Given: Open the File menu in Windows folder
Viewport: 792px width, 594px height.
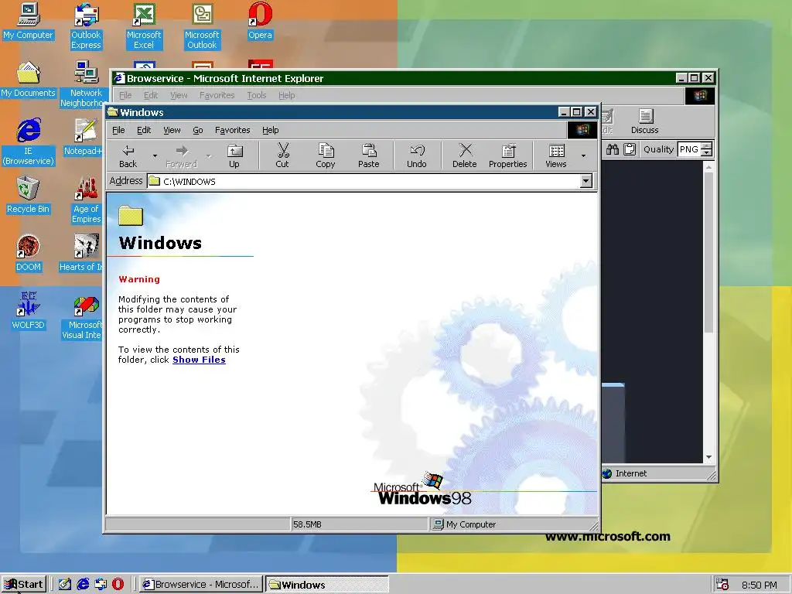Looking at the screenshot, I should pyautogui.click(x=118, y=130).
